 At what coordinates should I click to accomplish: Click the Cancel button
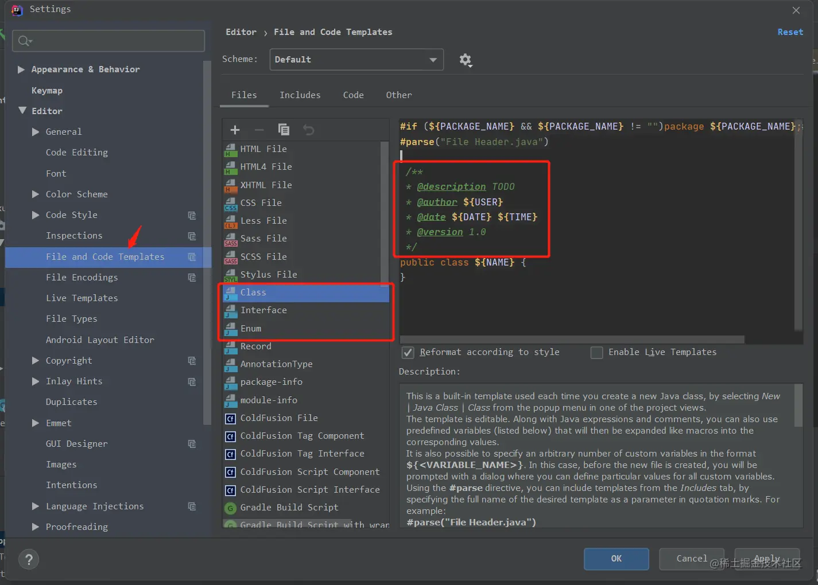click(x=692, y=559)
